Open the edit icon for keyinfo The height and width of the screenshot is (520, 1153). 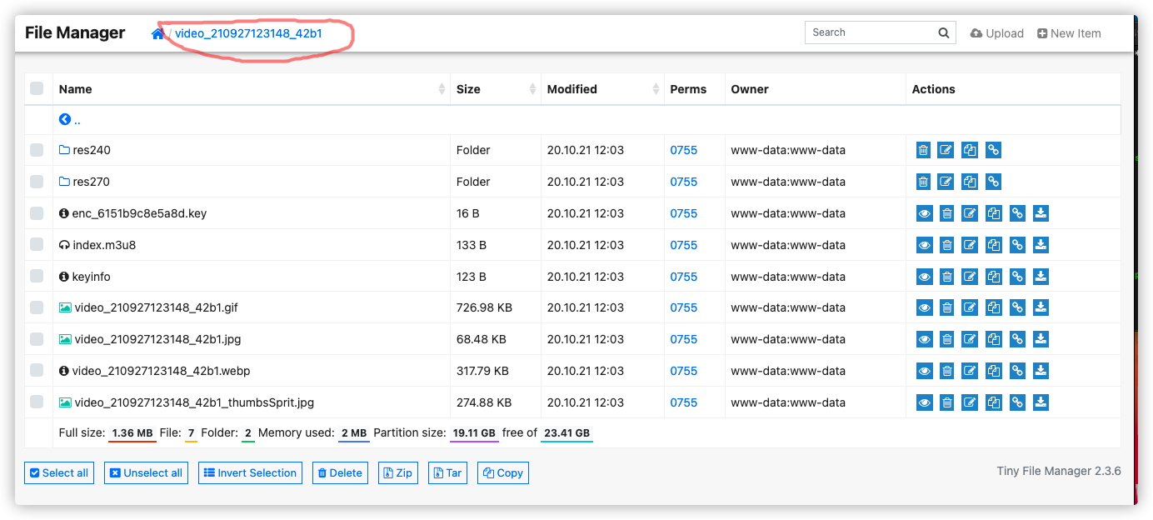(x=969, y=276)
